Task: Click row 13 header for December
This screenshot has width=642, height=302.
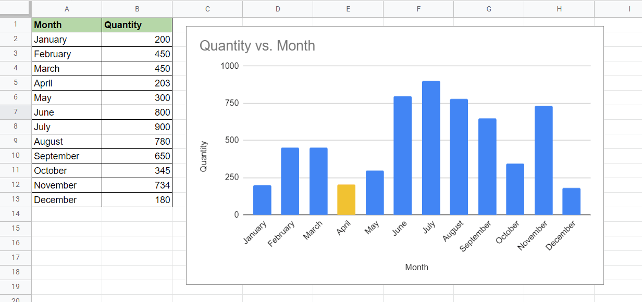Action: tap(16, 199)
